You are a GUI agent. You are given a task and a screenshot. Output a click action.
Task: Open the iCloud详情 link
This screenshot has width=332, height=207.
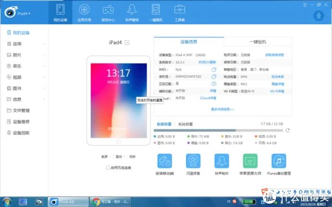(x=208, y=98)
